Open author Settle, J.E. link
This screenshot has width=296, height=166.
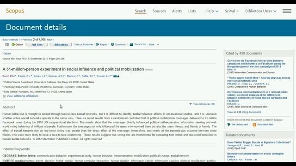click(x=87, y=76)
